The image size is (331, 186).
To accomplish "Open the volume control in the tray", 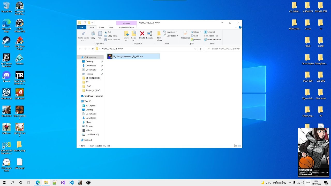I will point(303,183).
